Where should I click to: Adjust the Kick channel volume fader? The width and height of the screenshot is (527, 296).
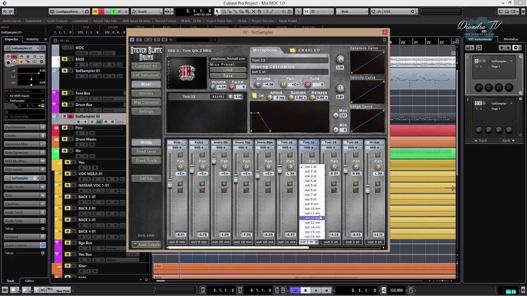(x=170, y=184)
